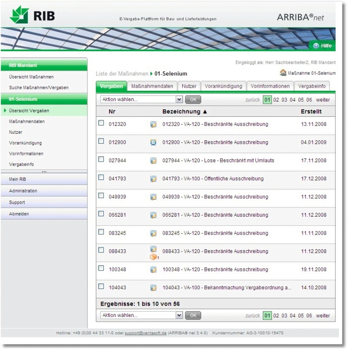Check the box for row 104043
Viewport: 348px width, 350px height.
point(101,287)
